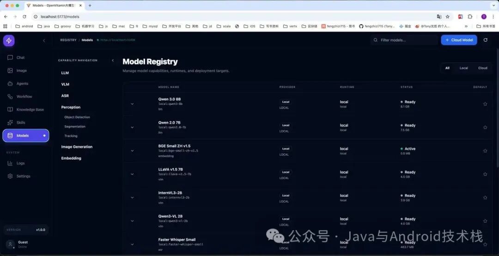
Task: Select the Image Generation capability
Action: pyautogui.click(x=77, y=147)
